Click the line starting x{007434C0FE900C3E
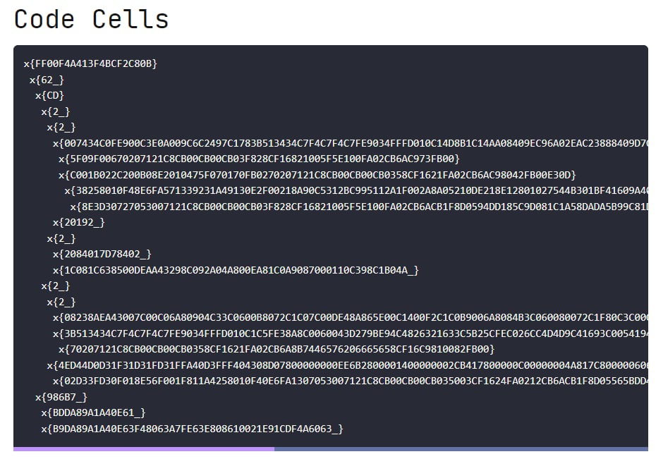Screen dimensions: 656x459 tap(350, 143)
